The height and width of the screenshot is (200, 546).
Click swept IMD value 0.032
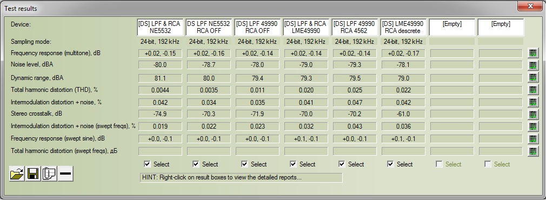306,126
